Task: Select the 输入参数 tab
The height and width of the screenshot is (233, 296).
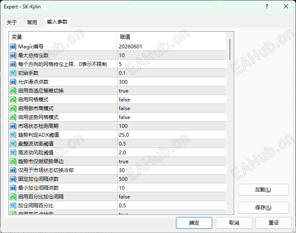Action: click(x=57, y=22)
